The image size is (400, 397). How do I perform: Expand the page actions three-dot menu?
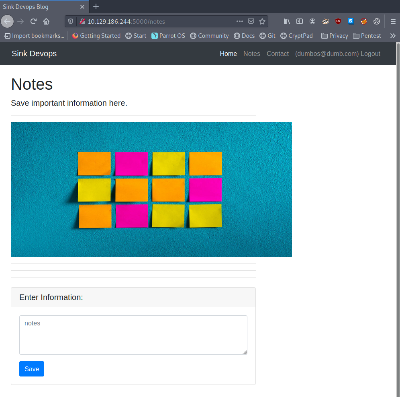point(239,21)
